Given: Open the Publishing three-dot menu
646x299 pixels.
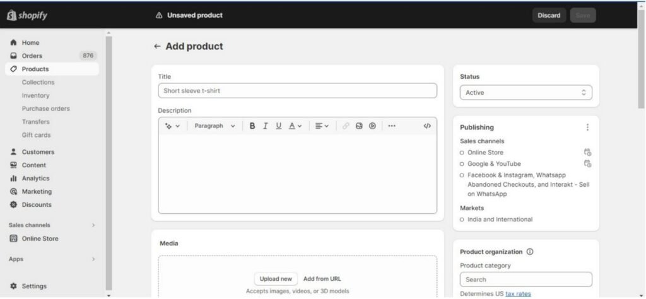Looking at the screenshot, I should coord(587,127).
